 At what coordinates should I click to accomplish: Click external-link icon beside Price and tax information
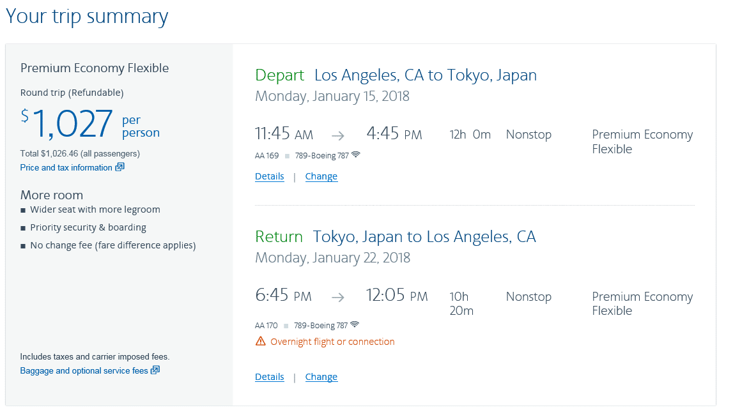[120, 167]
